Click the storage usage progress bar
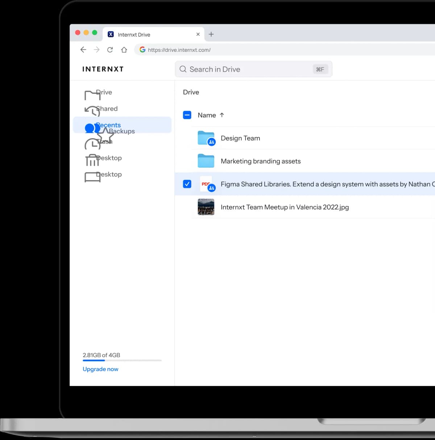The width and height of the screenshot is (435, 440). pos(122,360)
